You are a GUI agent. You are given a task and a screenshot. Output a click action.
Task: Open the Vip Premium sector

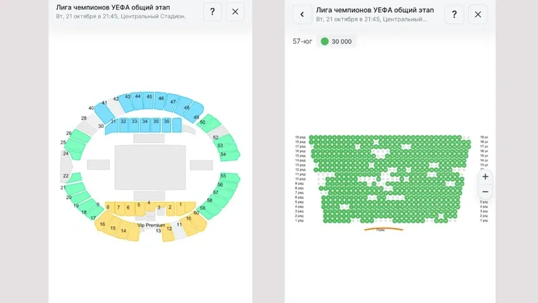[x=151, y=225]
